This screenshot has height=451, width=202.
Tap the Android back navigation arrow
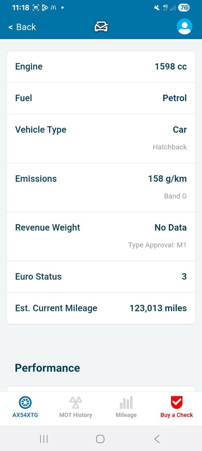click(x=157, y=439)
